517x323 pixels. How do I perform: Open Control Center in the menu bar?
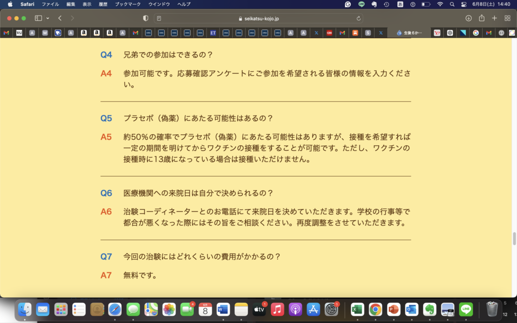point(464,4)
